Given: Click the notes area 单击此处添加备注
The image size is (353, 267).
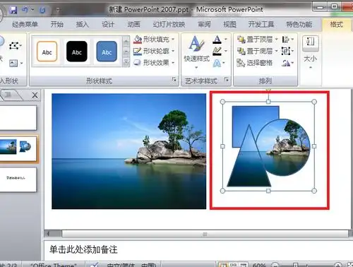Looking at the screenshot, I should [83, 249].
